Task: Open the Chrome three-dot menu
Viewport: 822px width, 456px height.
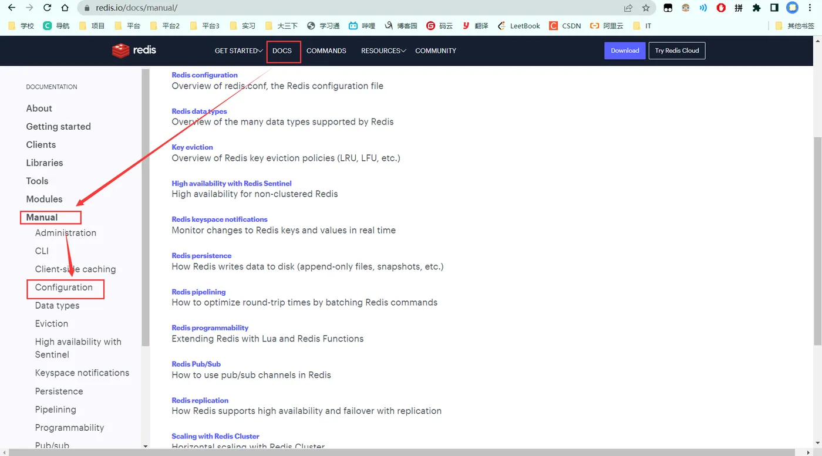Action: (x=810, y=8)
